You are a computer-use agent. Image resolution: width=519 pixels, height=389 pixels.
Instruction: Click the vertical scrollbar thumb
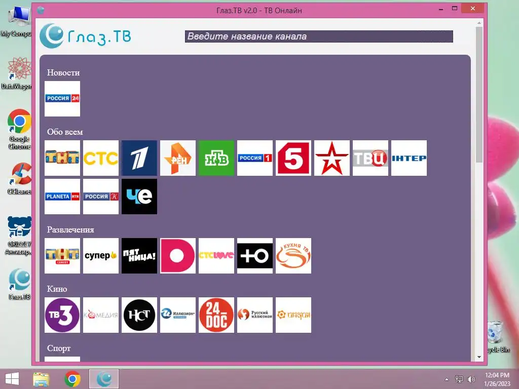click(x=479, y=94)
